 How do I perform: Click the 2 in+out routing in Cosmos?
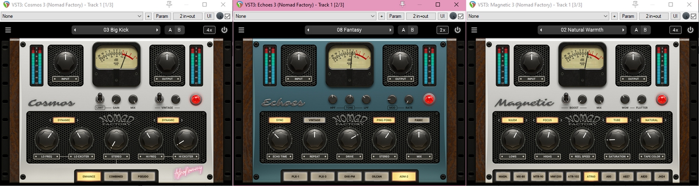(x=187, y=16)
